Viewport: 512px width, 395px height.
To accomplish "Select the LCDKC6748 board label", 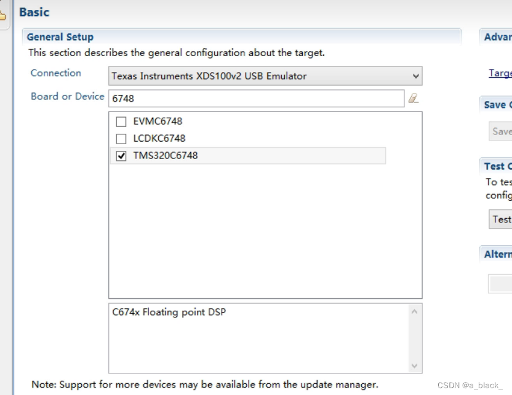I will tap(159, 138).
